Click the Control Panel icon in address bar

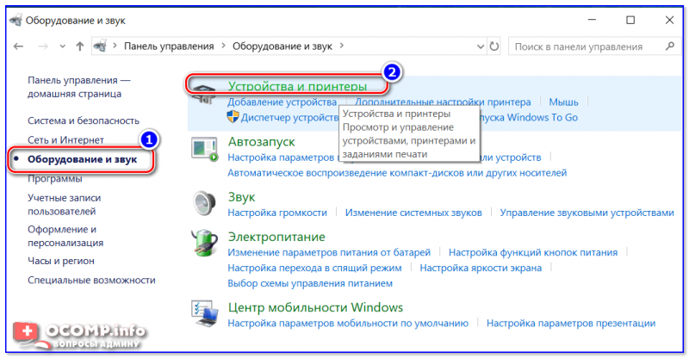pos(100,46)
